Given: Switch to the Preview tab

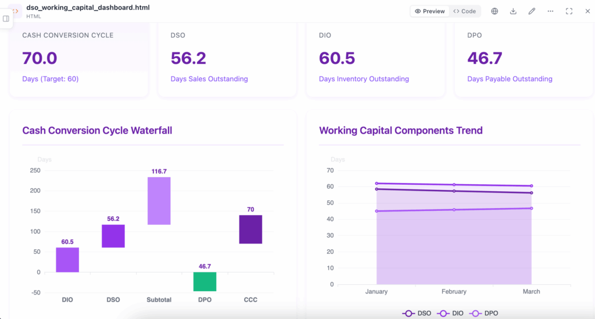Looking at the screenshot, I should pos(429,12).
